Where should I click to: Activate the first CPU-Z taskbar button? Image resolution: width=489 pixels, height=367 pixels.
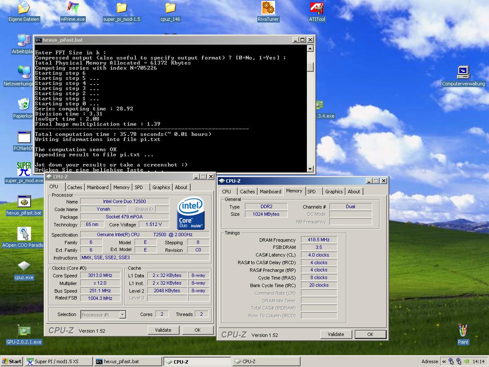click(x=197, y=361)
